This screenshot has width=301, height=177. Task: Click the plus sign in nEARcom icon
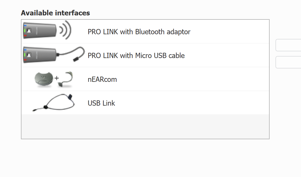pyautogui.click(x=57, y=78)
